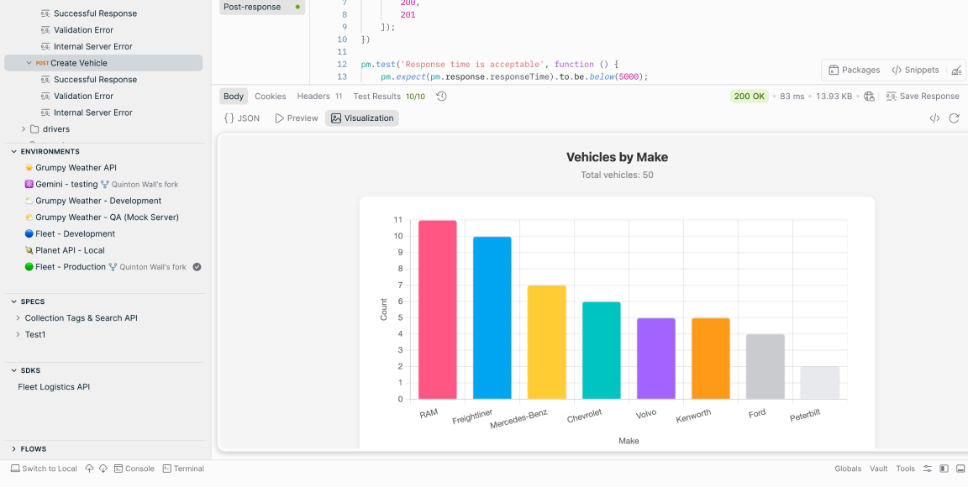Open the Console from the status bar

(x=134, y=469)
